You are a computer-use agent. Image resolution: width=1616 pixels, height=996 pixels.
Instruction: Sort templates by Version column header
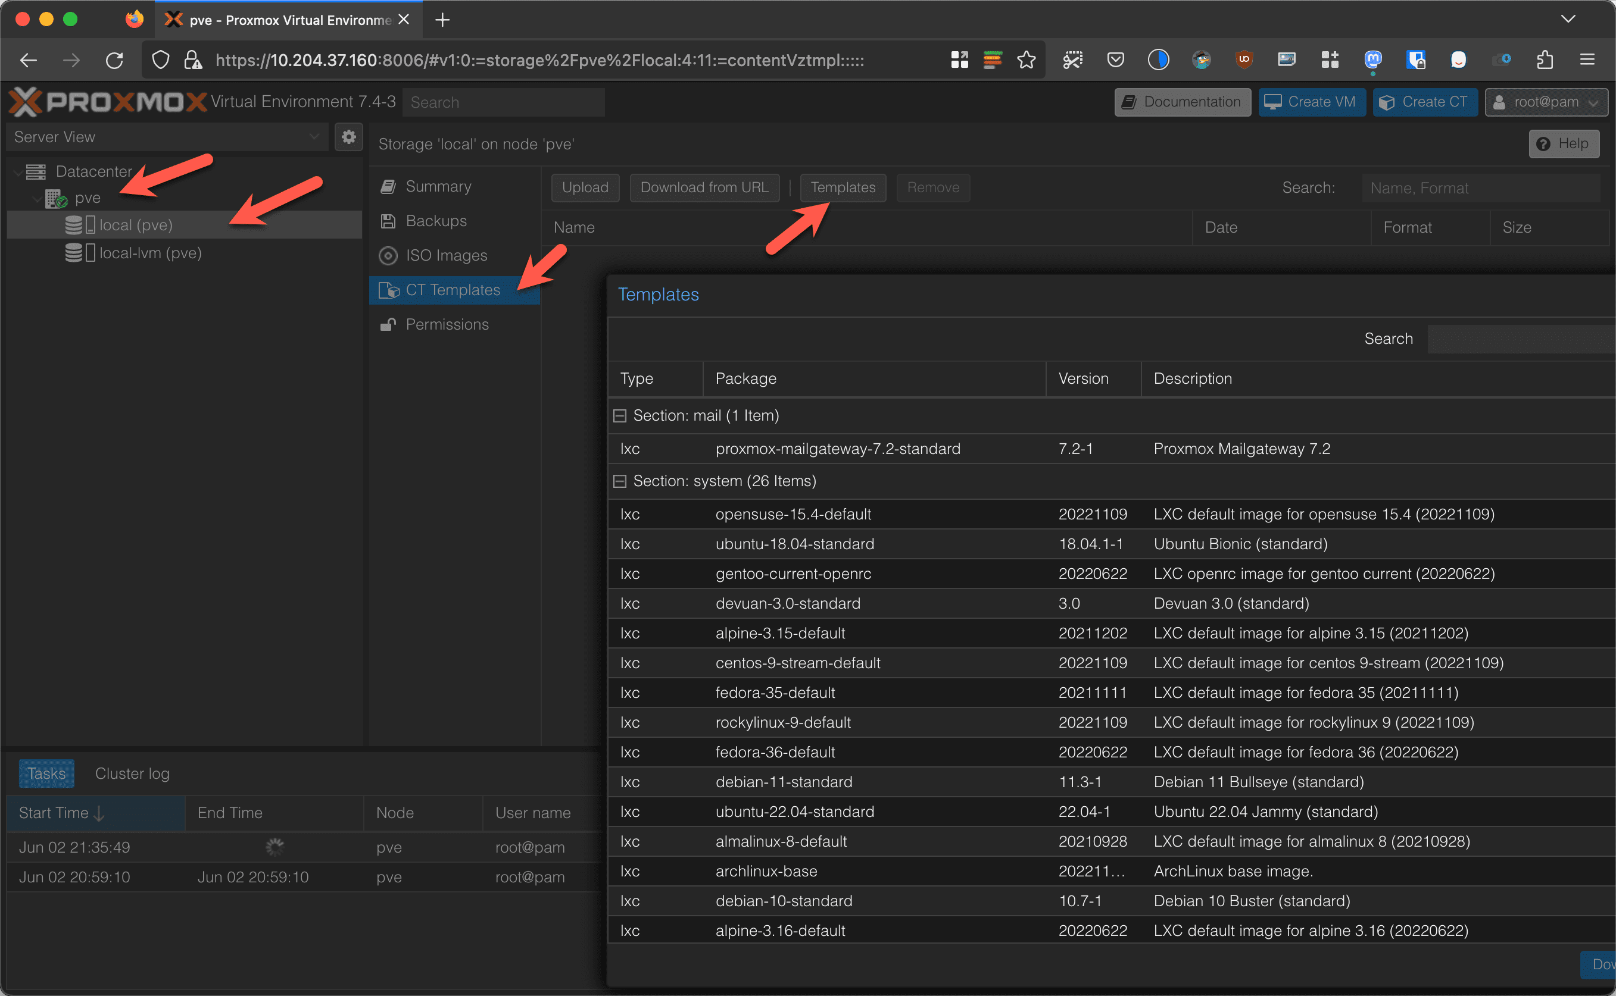tap(1093, 379)
